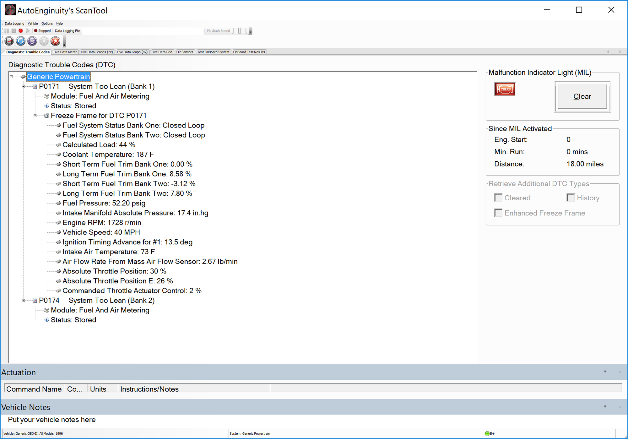Collapse the Freeze Frame for DTC P0171 node

pyautogui.click(x=35, y=116)
